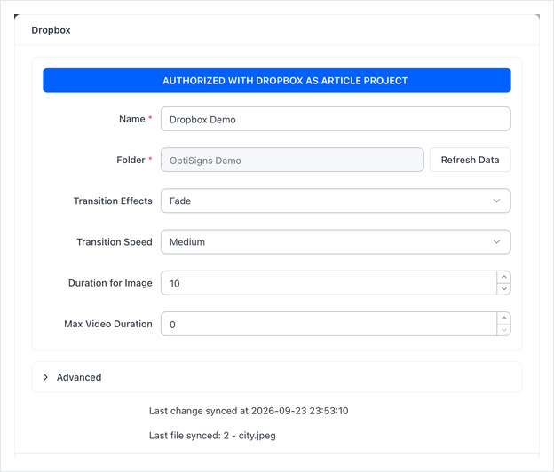554x472 pixels.
Task: Open the Transition Effects dropdown showing Fade
Action: [x=336, y=201]
